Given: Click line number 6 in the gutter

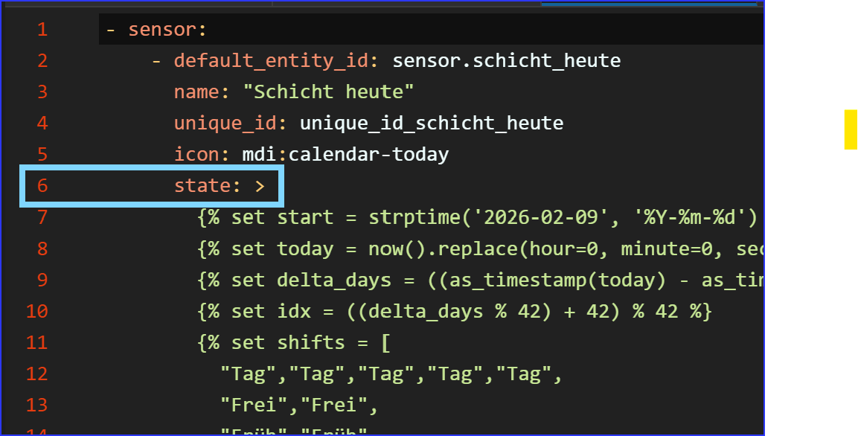Looking at the screenshot, I should coord(42,186).
